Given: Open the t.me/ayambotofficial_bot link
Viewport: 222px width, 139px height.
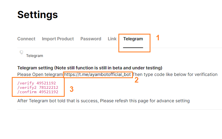Looking at the screenshot, I should click(97, 75).
